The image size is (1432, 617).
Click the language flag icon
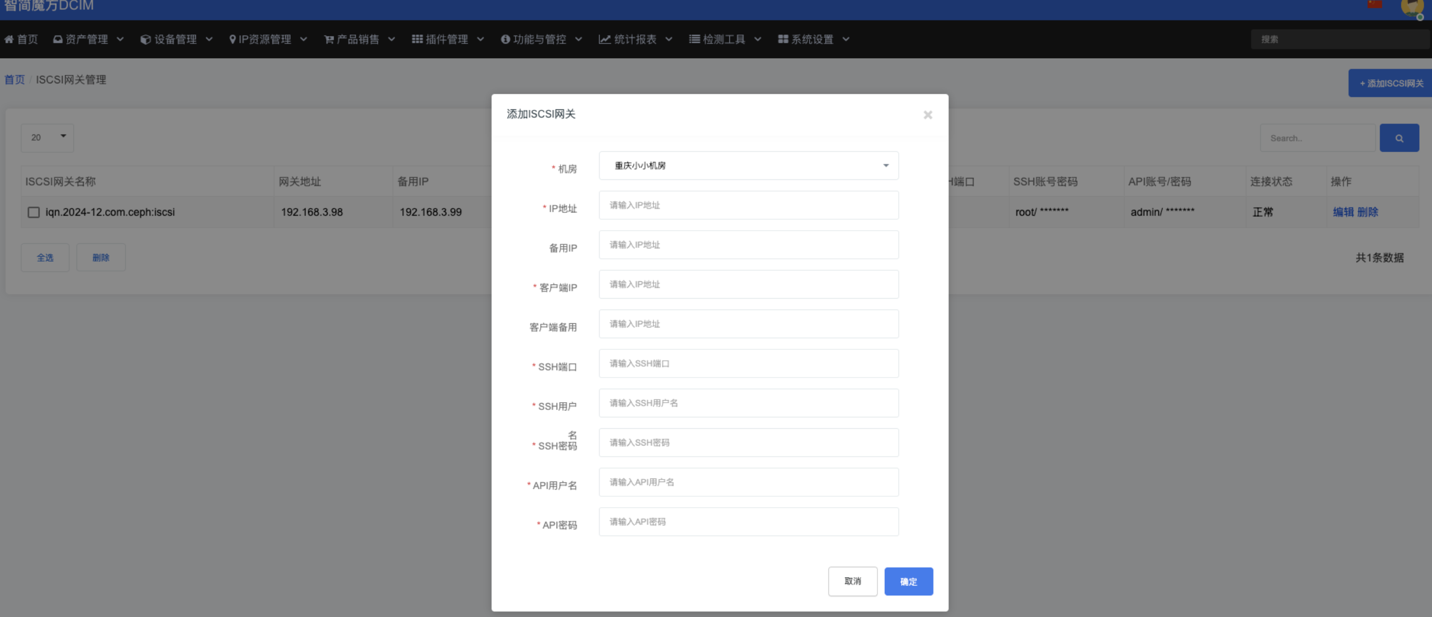click(x=1375, y=4)
